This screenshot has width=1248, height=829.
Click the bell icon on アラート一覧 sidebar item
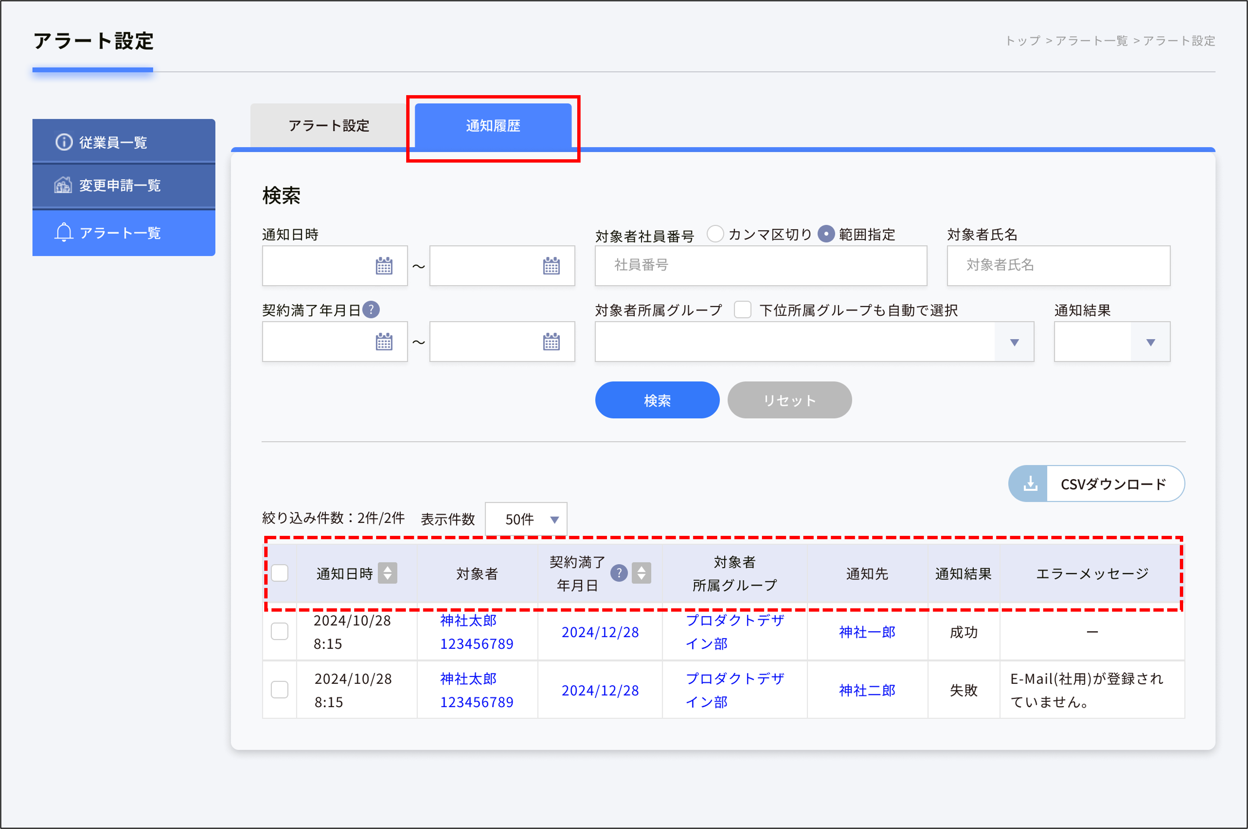coord(64,233)
